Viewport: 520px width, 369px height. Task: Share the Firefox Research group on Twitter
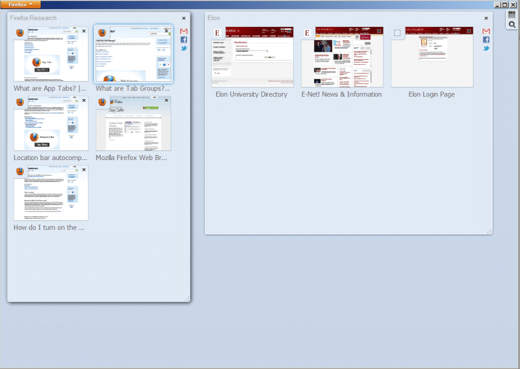coord(183,48)
